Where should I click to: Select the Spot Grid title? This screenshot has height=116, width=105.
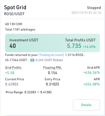(x=15, y=7)
